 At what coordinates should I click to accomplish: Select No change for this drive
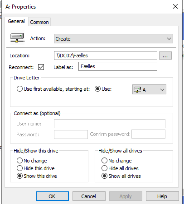pyautogui.click(x=19, y=161)
